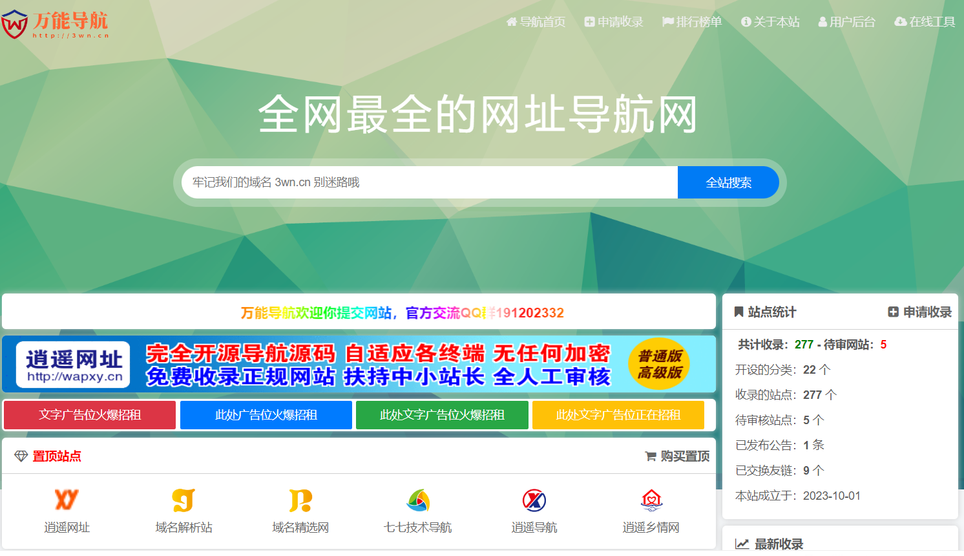Click the 逍遥导航 circular icon
The image size is (964, 556).
click(x=534, y=499)
